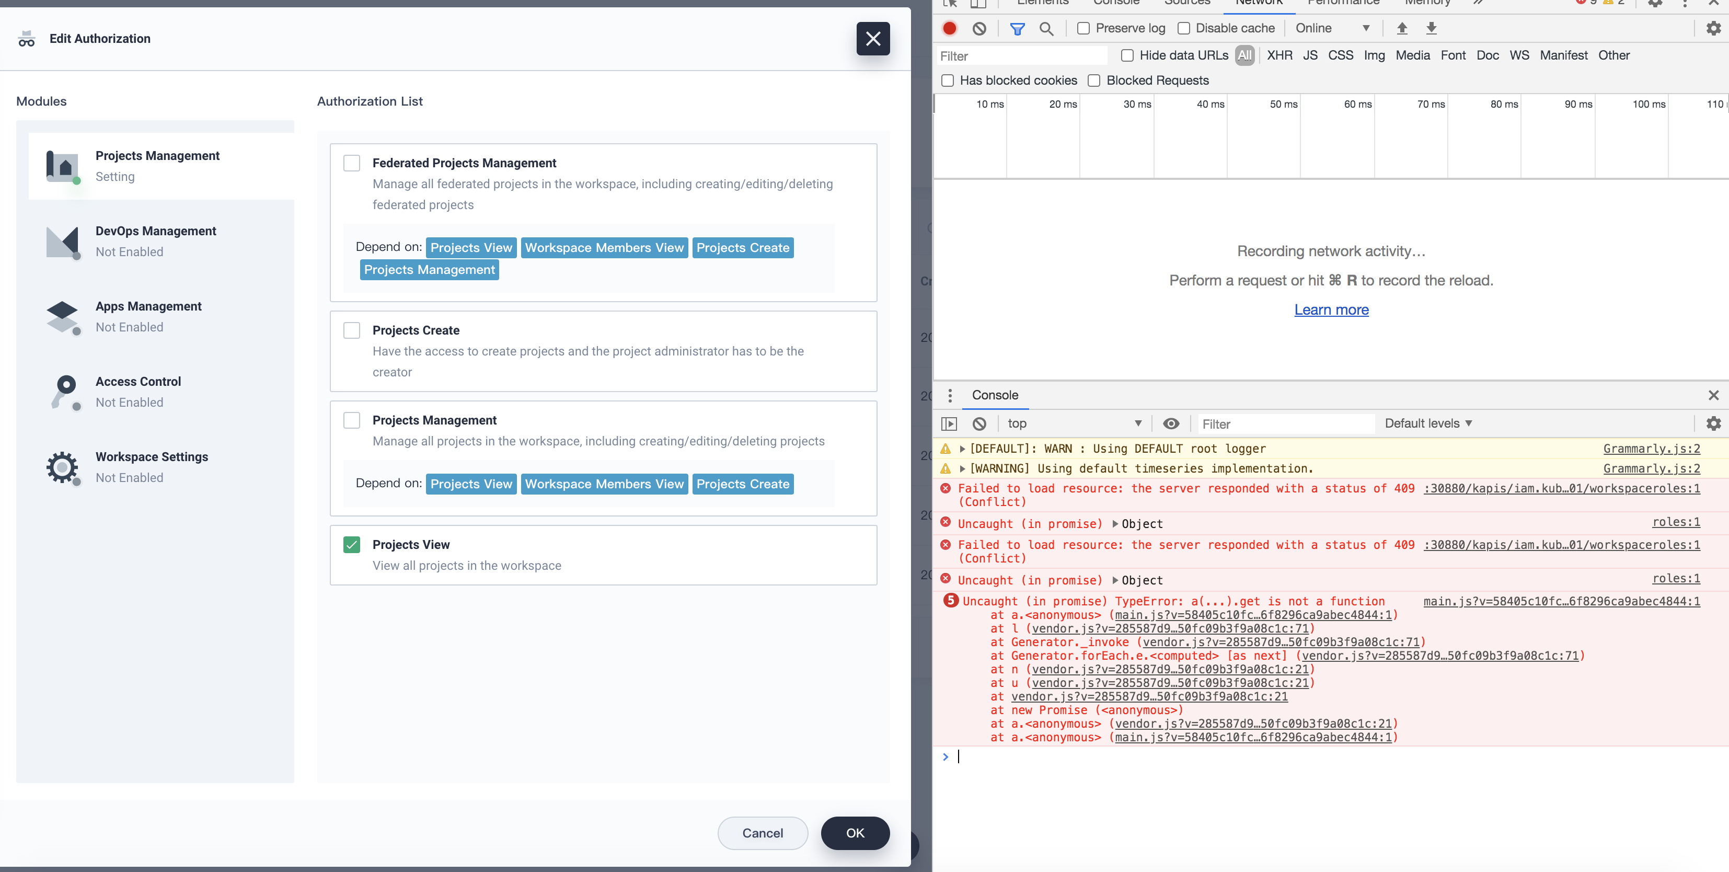Open network search magnifier

pyautogui.click(x=1046, y=28)
